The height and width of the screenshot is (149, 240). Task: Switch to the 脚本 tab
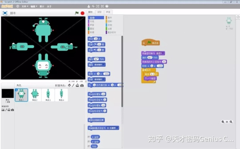coord(91,12)
